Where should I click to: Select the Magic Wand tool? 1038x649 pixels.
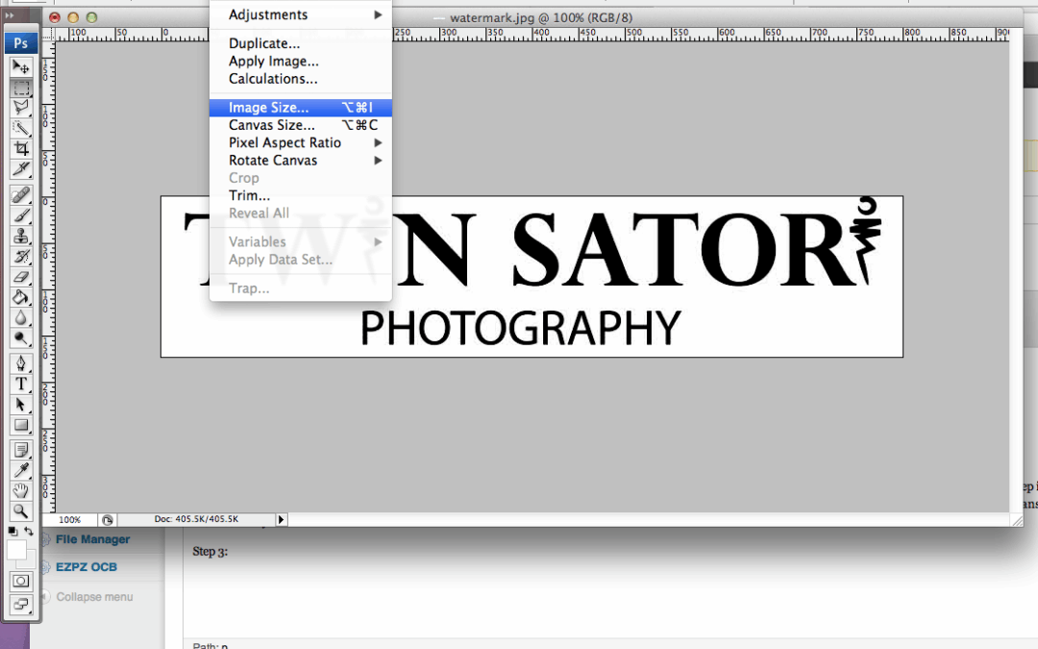(21, 128)
